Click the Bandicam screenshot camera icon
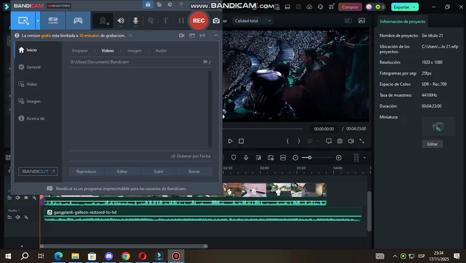 pos(216,21)
